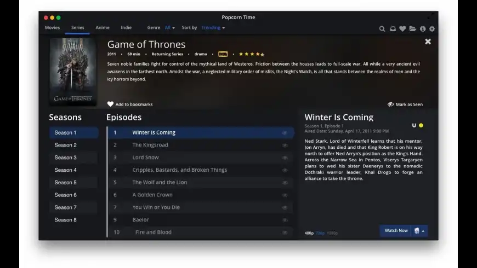Switch to the Series tab
The width and height of the screenshot is (477, 268).
pos(77,27)
